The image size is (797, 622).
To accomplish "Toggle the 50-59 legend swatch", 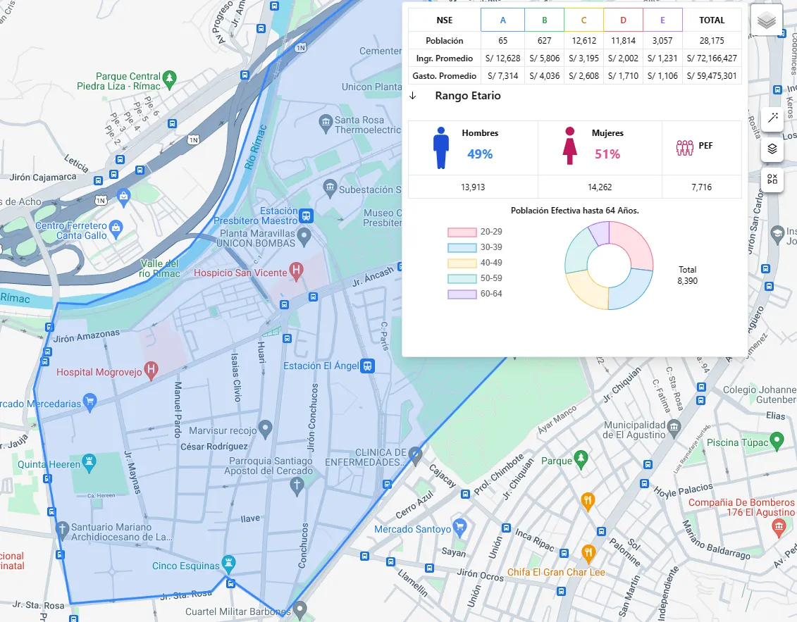I will point(462,278).
